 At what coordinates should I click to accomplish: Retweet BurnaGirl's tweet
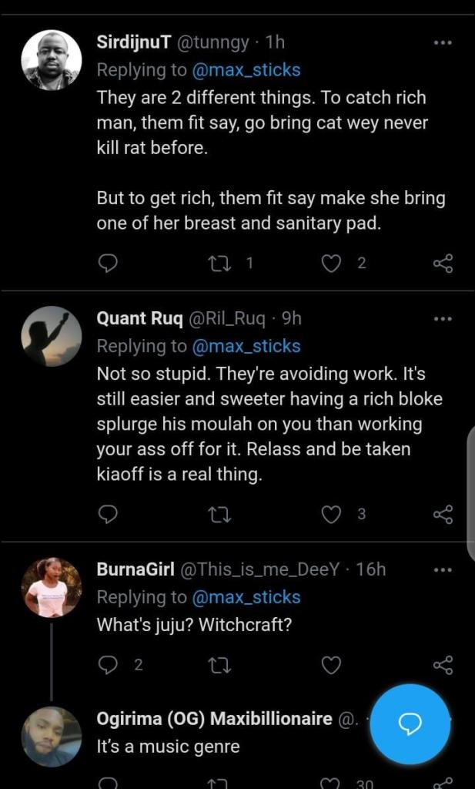(x=219, y=665)
